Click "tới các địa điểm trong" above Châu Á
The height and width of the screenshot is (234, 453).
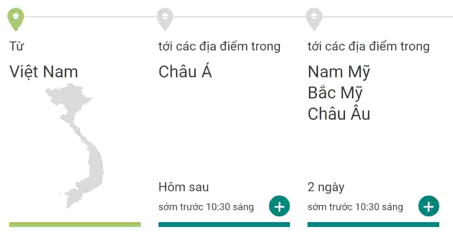click(x=219, y=46)
